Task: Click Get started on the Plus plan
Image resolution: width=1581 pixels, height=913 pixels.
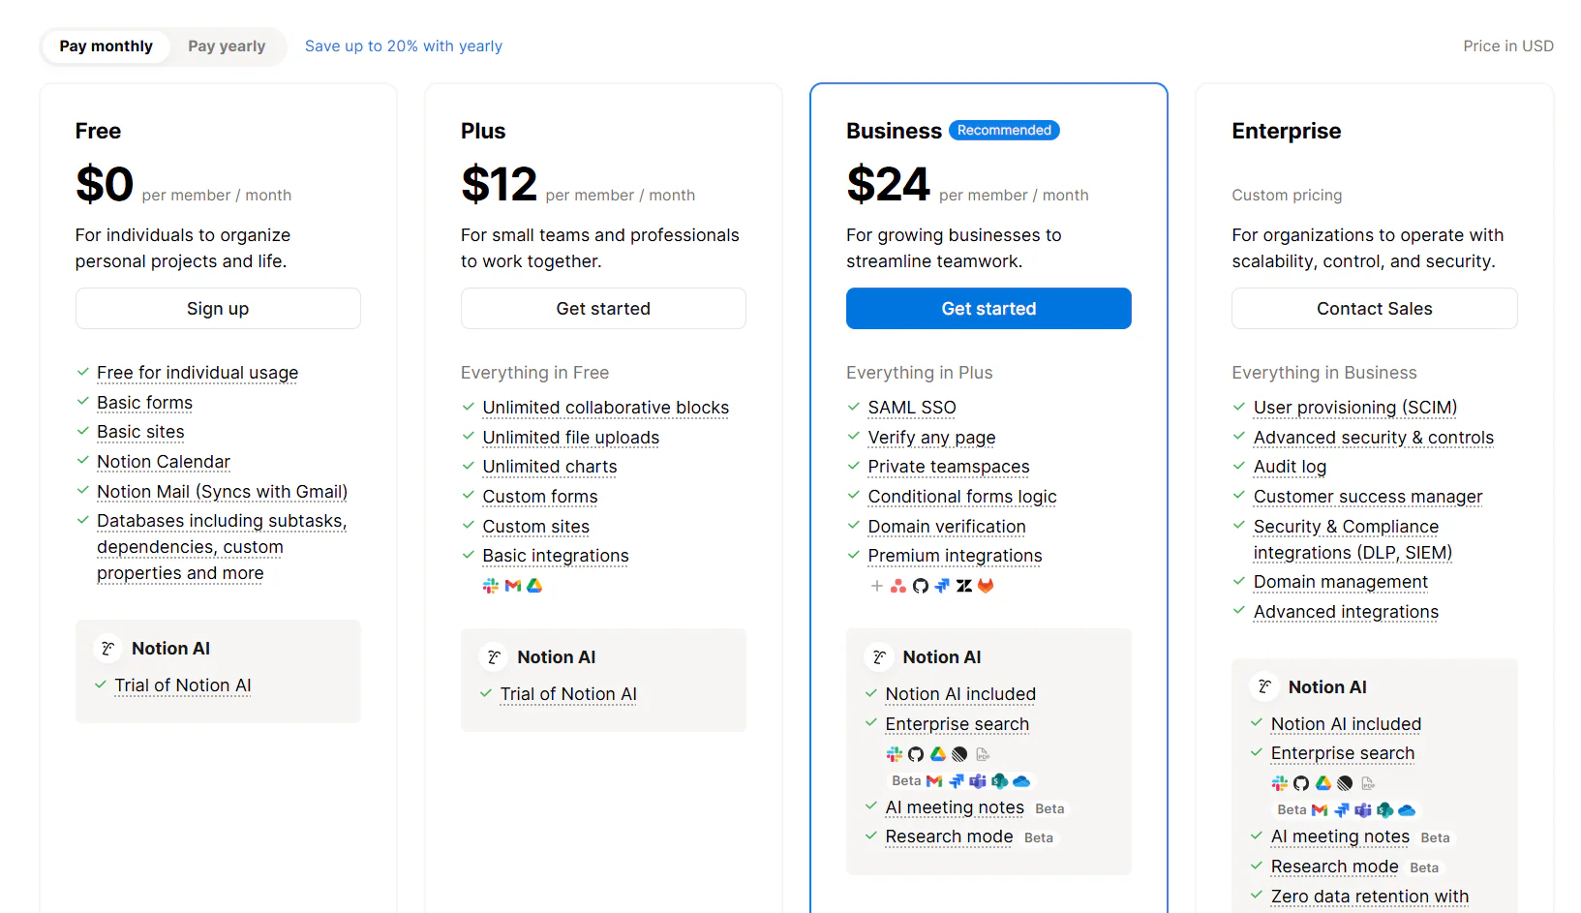Action: coord(603,309)
